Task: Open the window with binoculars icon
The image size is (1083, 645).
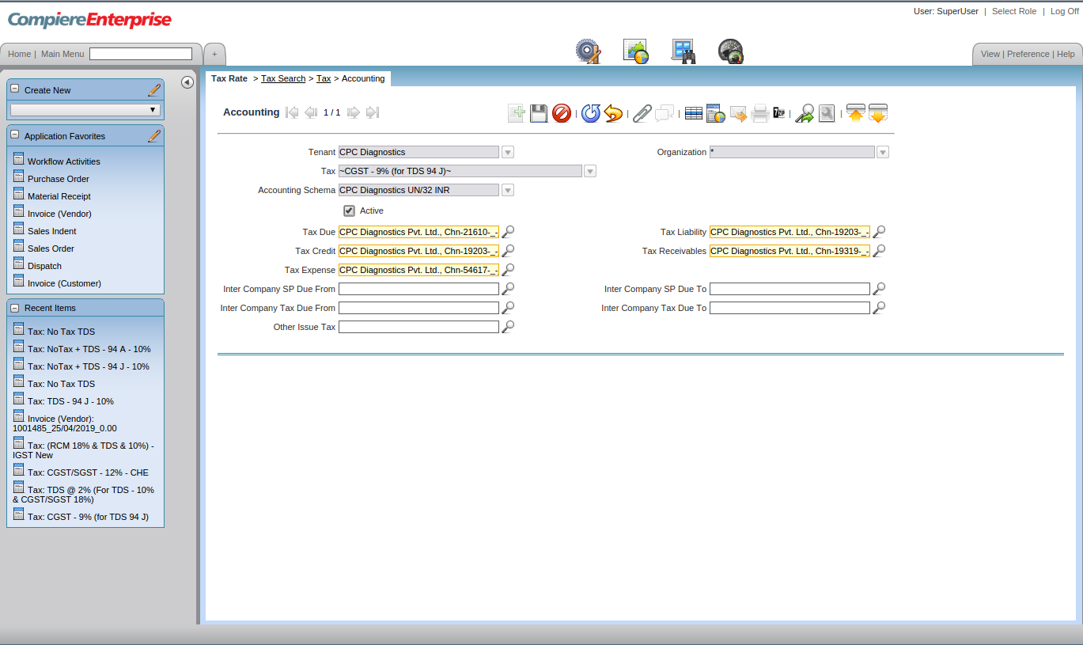Action: (684, 51)
